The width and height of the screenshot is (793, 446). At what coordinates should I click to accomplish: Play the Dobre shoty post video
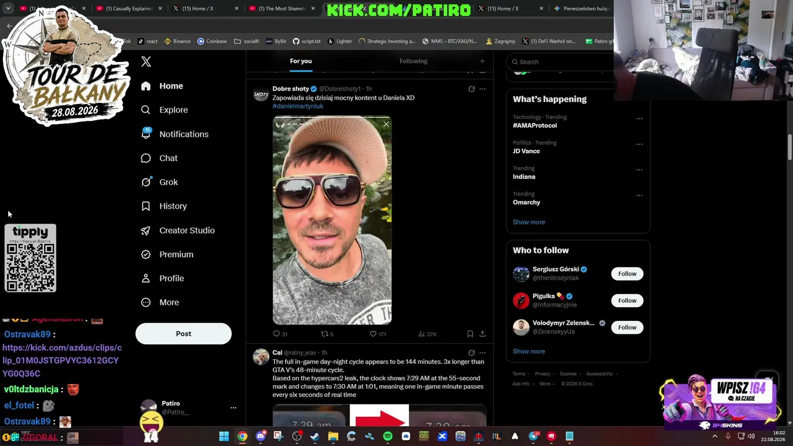pos(332,221)
